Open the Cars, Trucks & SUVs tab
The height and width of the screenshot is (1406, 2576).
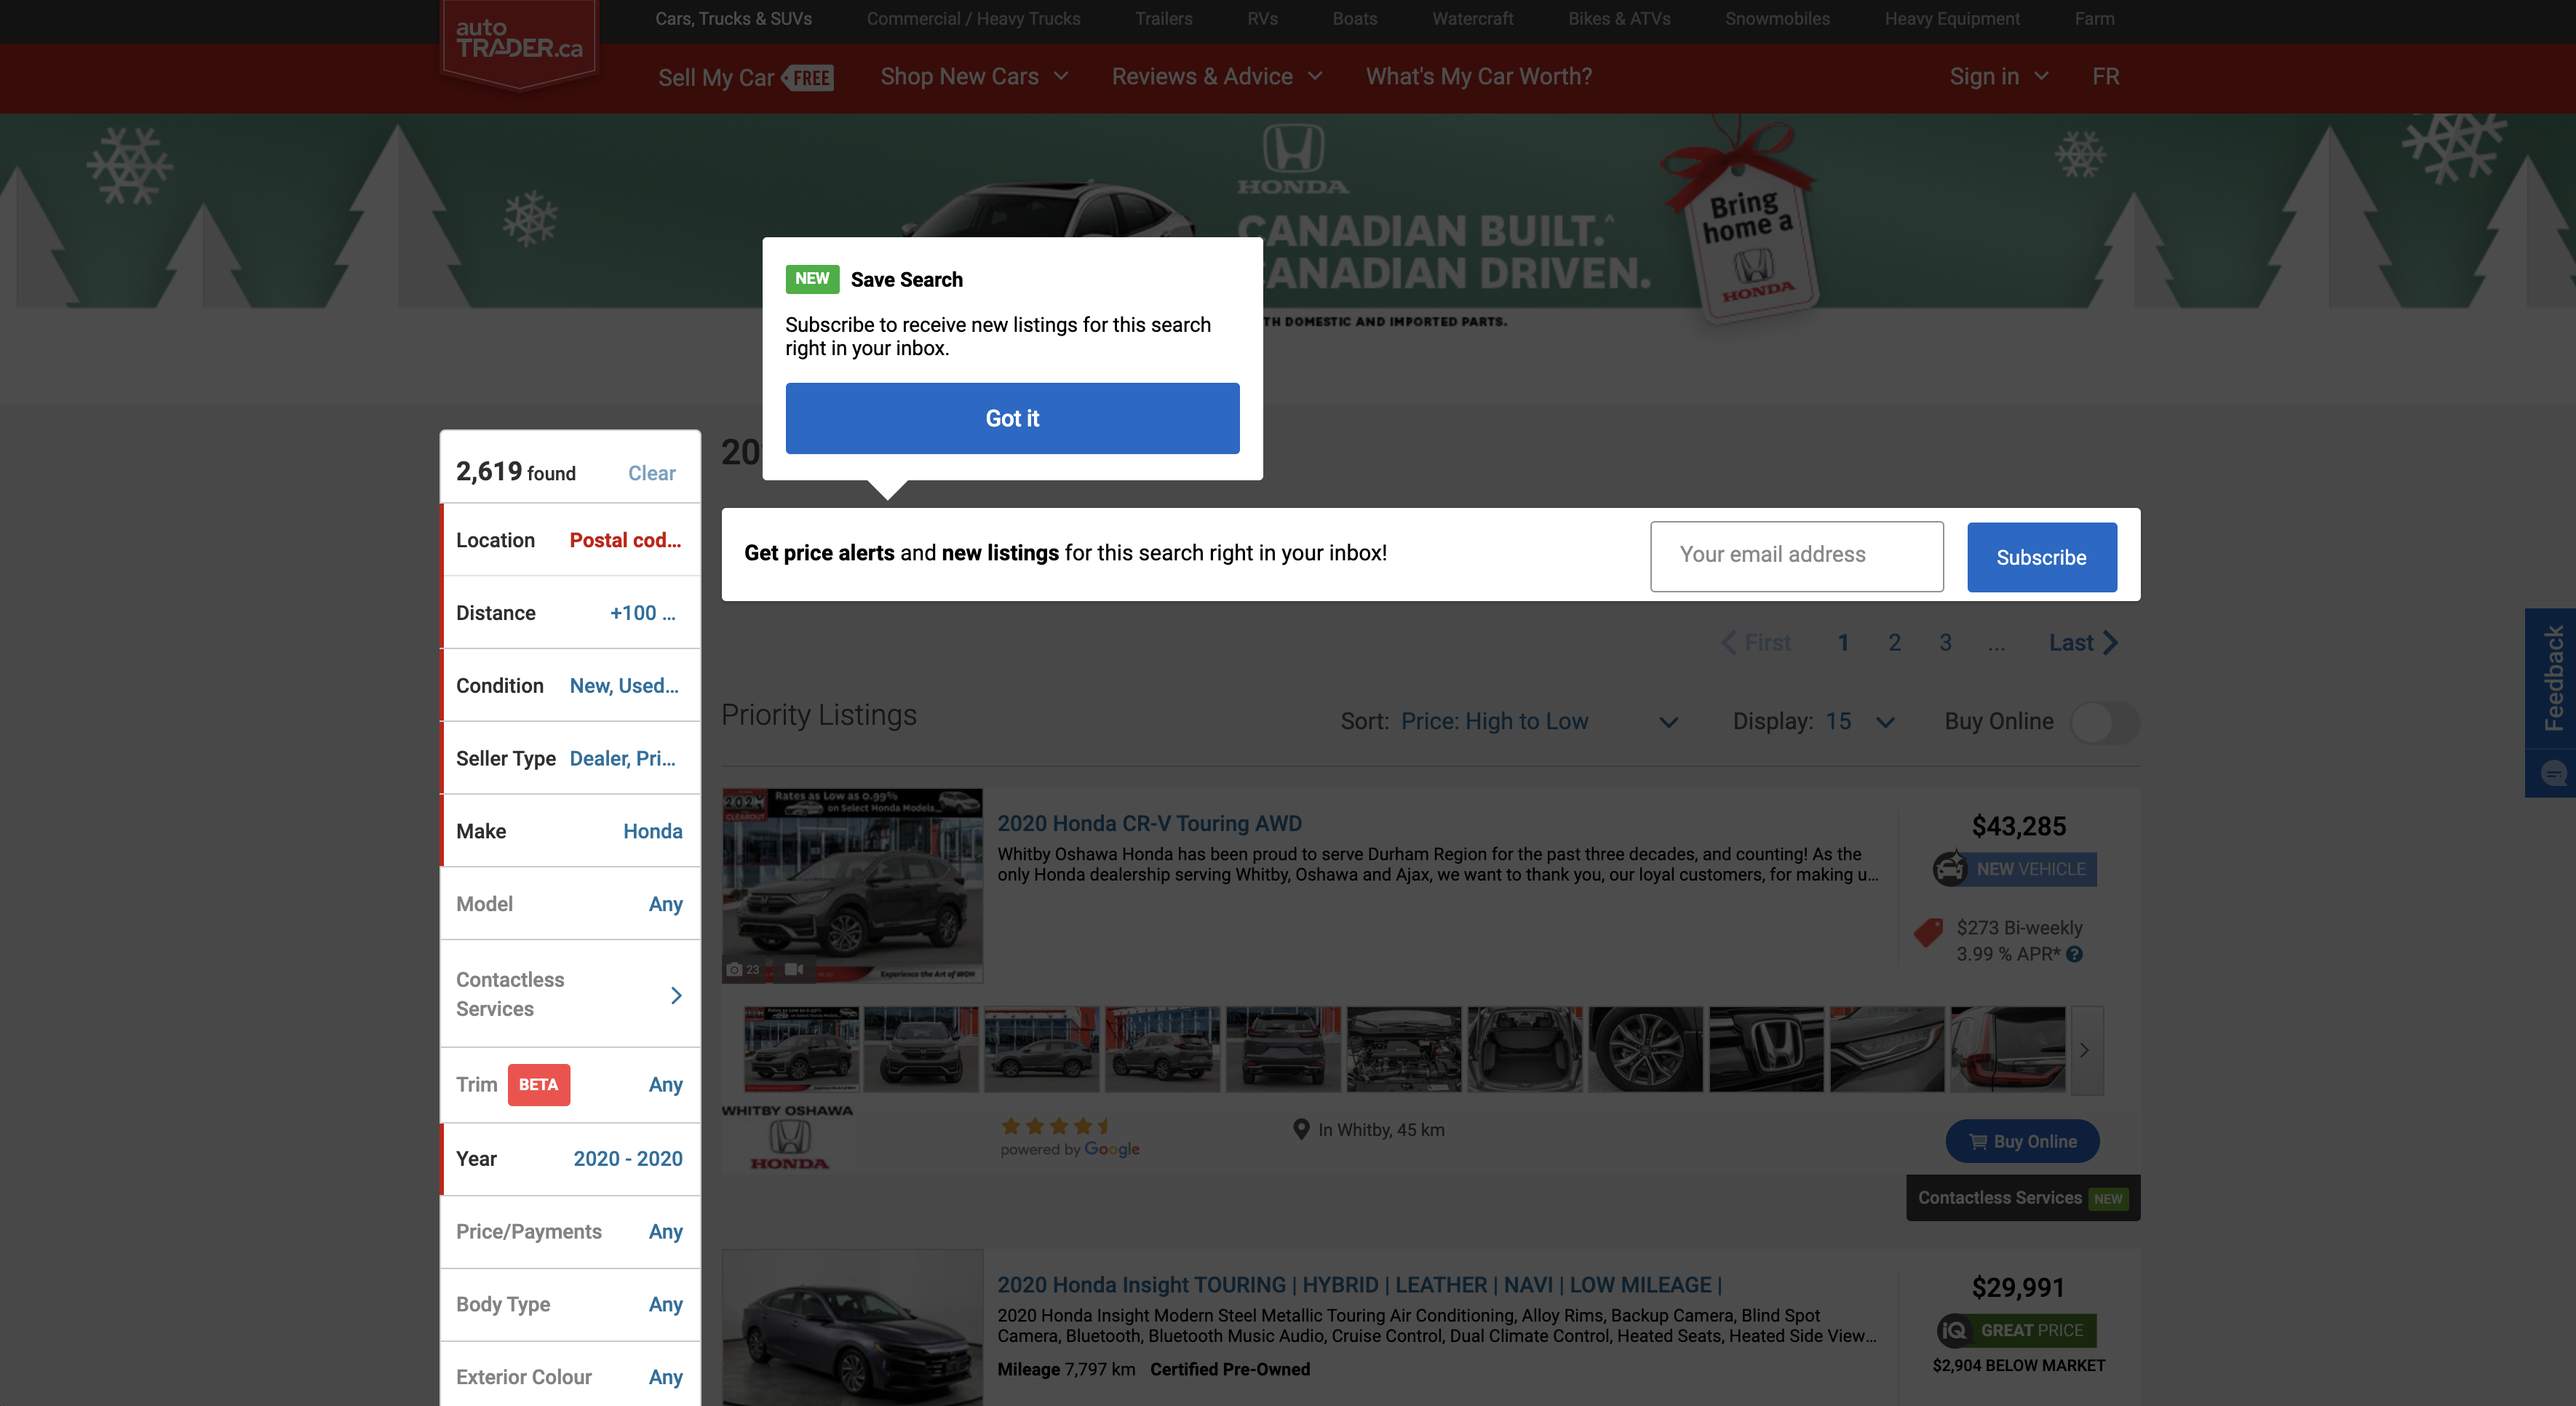[x=733, y=19]
